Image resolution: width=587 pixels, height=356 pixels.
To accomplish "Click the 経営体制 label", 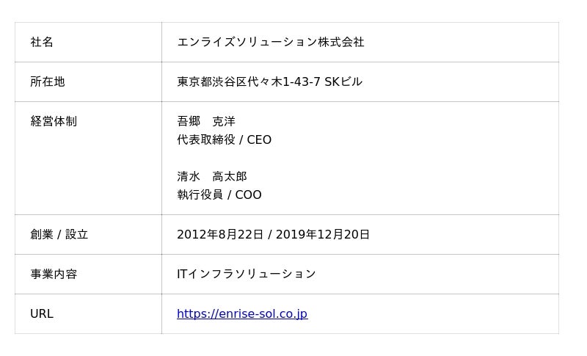I will point(54,121).
